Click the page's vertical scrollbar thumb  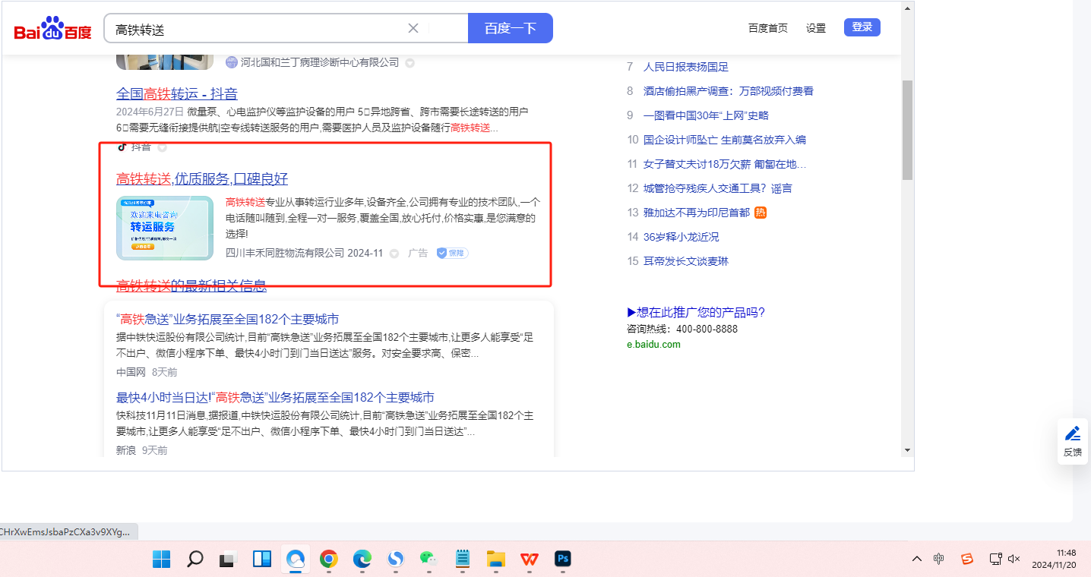tap(907, 129)
